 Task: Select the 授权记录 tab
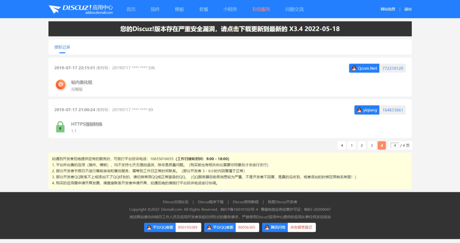pos(62,47)
